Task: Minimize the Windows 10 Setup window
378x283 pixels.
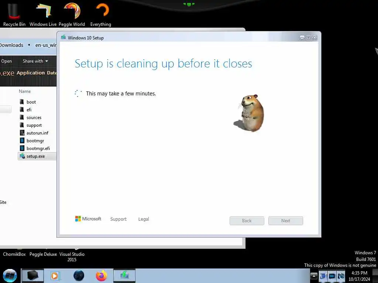Action: coord(302,38)
